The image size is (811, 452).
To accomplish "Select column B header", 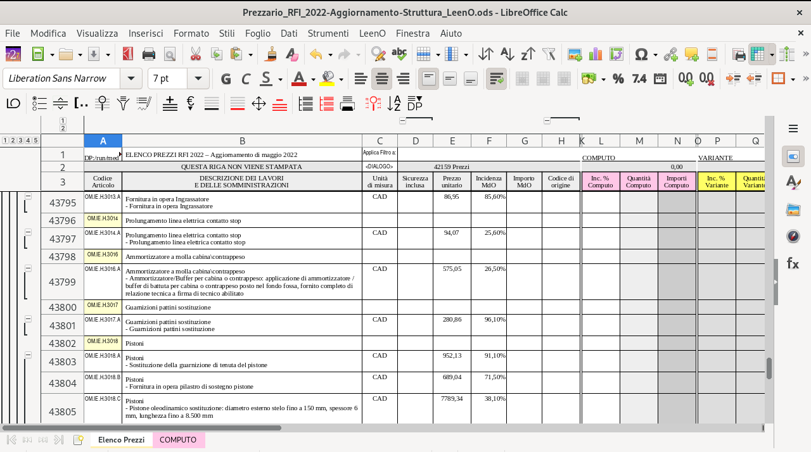I will 242,141.
